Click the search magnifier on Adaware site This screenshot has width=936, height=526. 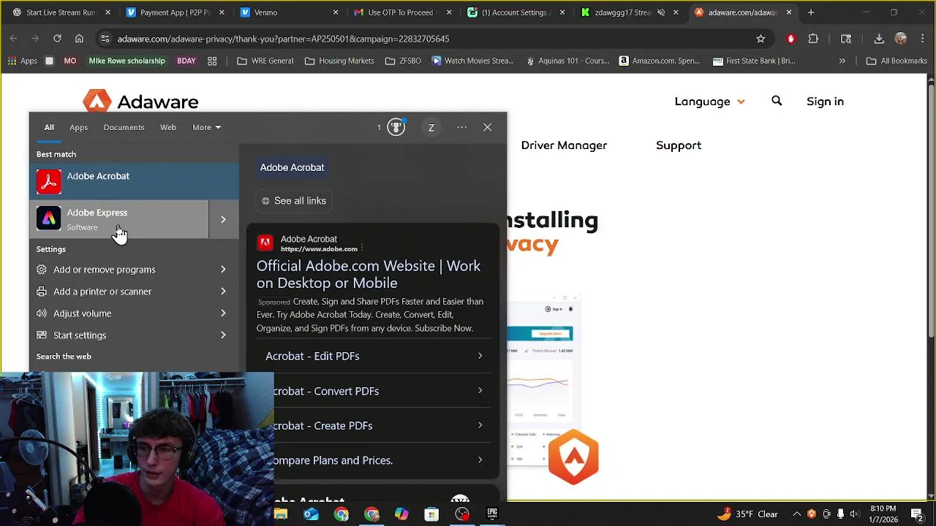click(x=777, y=101)
